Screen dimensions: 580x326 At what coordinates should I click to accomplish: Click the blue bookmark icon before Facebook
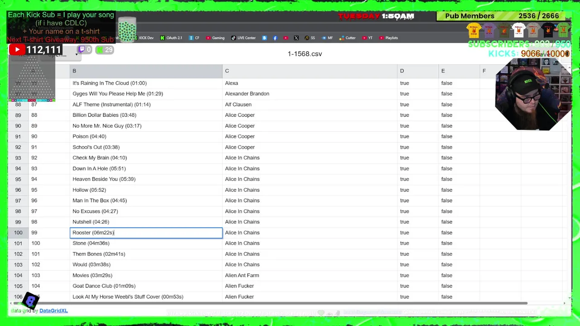tap(265, 38)
